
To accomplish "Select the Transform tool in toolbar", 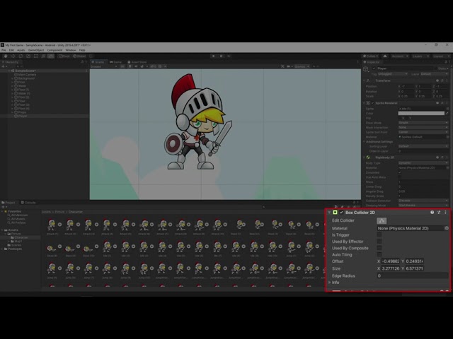I will point(43,56).
